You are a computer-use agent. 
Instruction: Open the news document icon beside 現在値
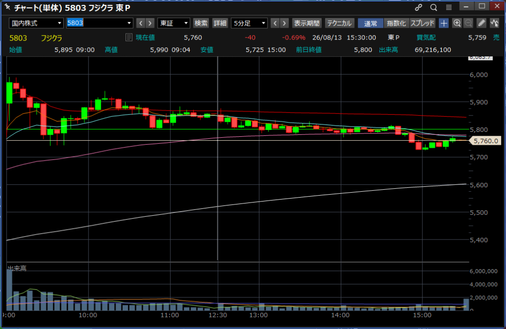pos(128,38)
